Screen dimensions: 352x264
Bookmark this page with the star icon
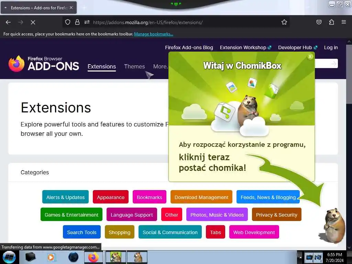284,22
